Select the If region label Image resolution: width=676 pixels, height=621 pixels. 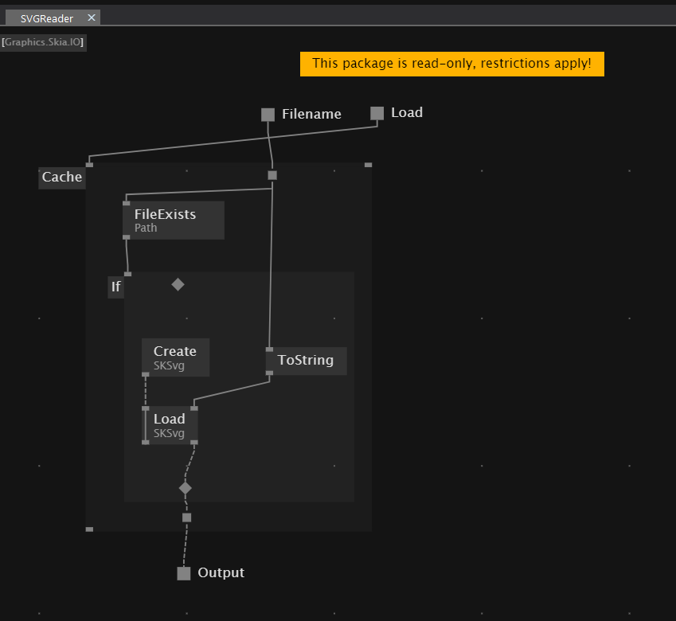pos(116,287)
